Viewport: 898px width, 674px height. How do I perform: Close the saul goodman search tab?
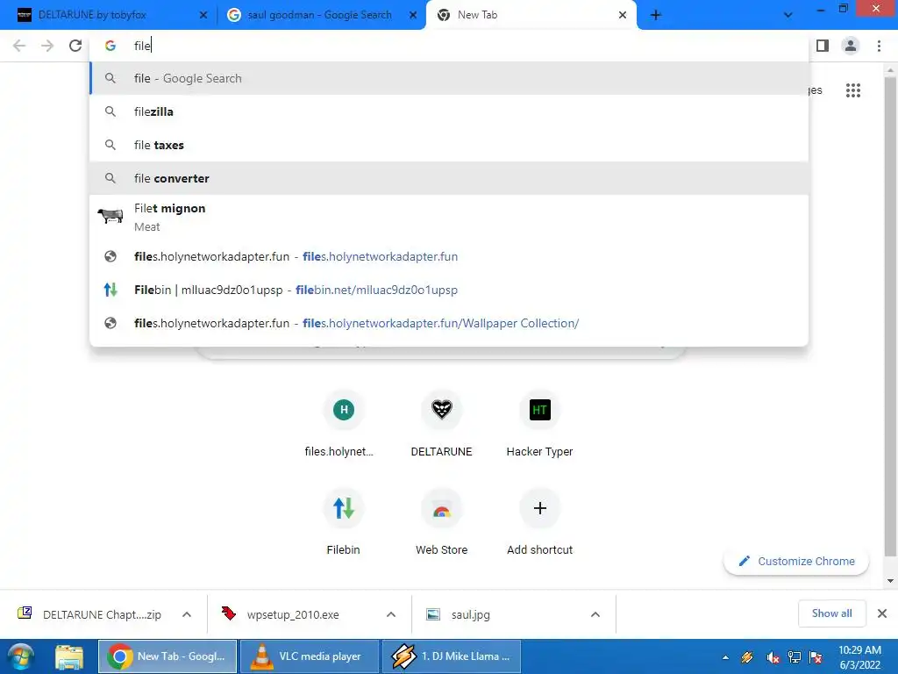point(413,16)
